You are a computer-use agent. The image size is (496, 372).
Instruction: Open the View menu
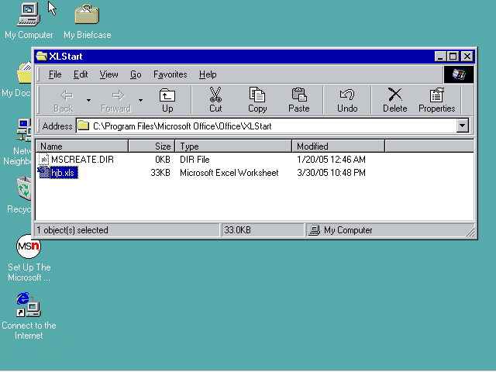pos(108,74)
